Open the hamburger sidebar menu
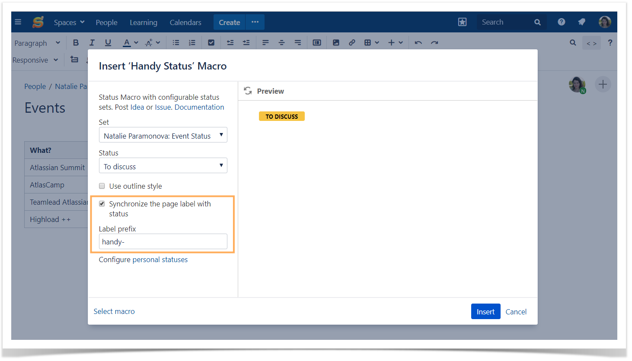Image resolution: width=632 pixels, height=361 pixels. point(18,22)
